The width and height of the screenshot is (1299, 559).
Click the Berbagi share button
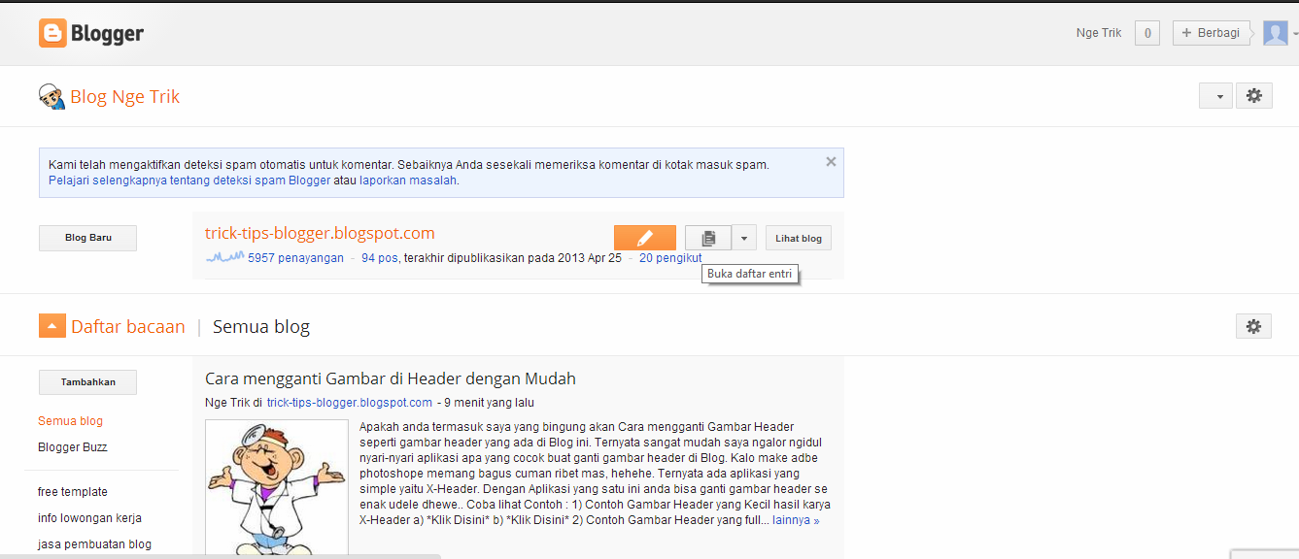point(1211,33)
